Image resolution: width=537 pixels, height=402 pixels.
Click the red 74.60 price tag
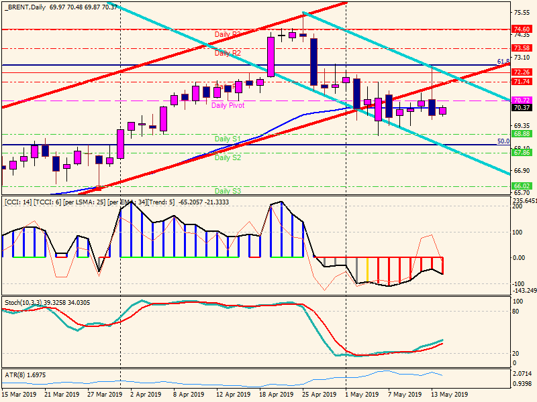click(522, 29)
